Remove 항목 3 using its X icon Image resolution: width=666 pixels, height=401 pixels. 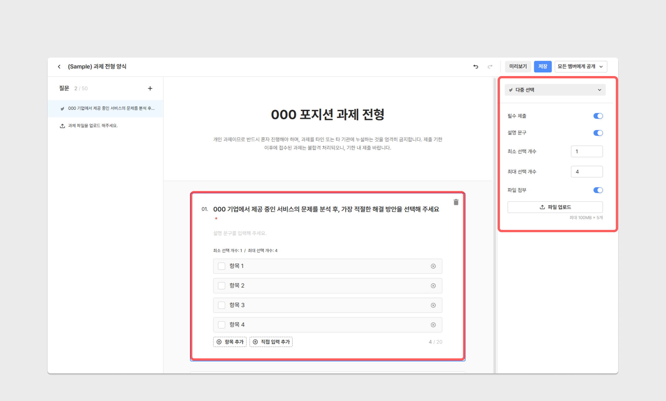tap(433, 305)
